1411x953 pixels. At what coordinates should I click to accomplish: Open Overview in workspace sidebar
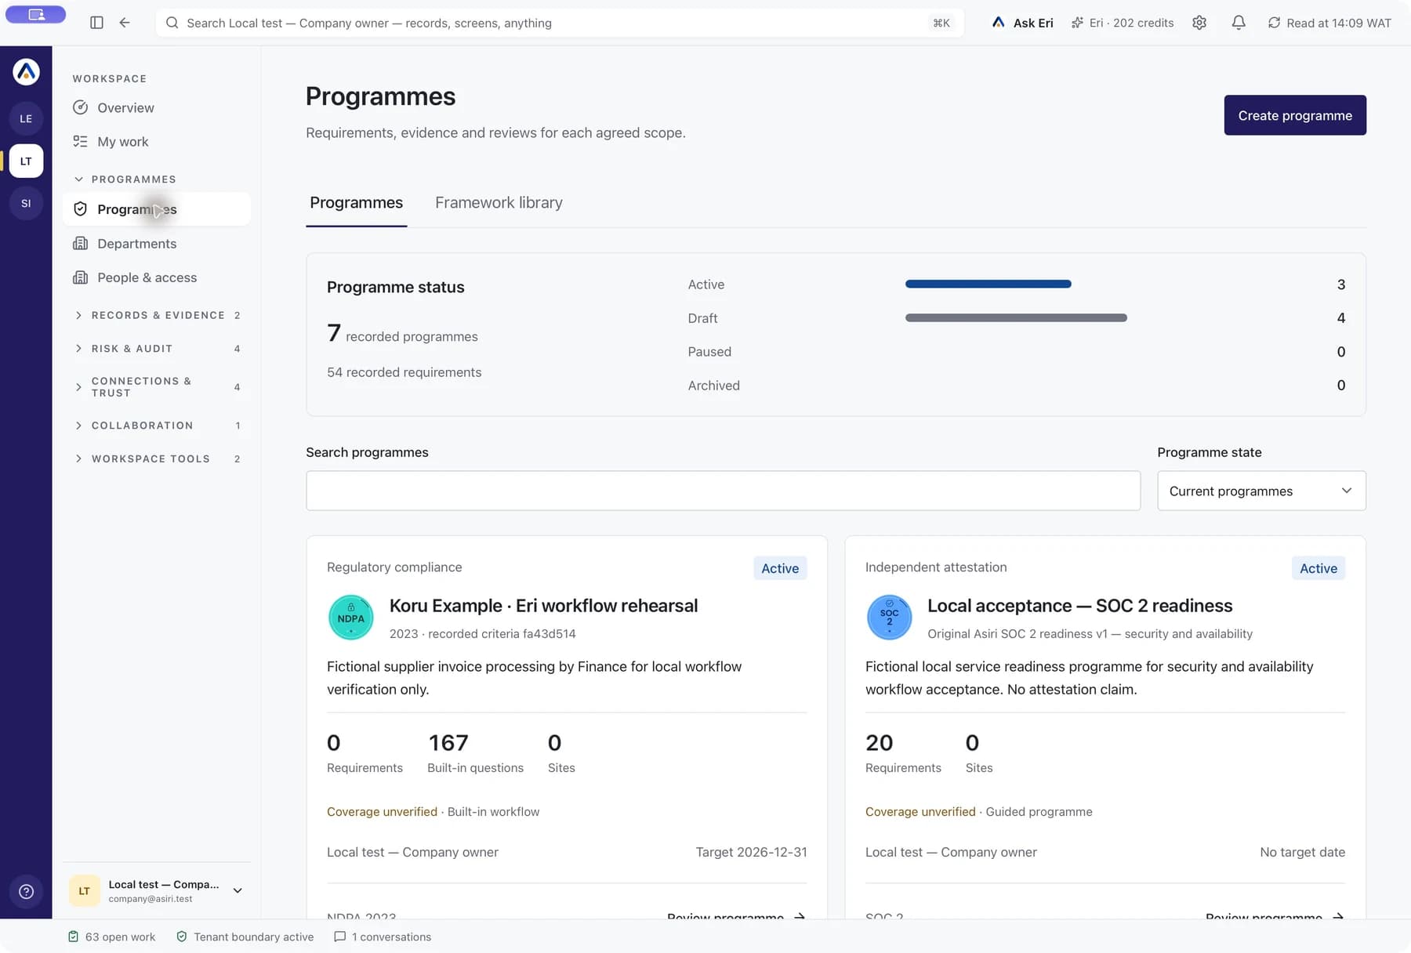(157, 107)
